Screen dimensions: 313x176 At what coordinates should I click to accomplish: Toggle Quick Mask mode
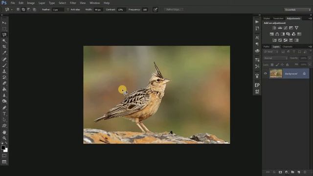(4, 155)
